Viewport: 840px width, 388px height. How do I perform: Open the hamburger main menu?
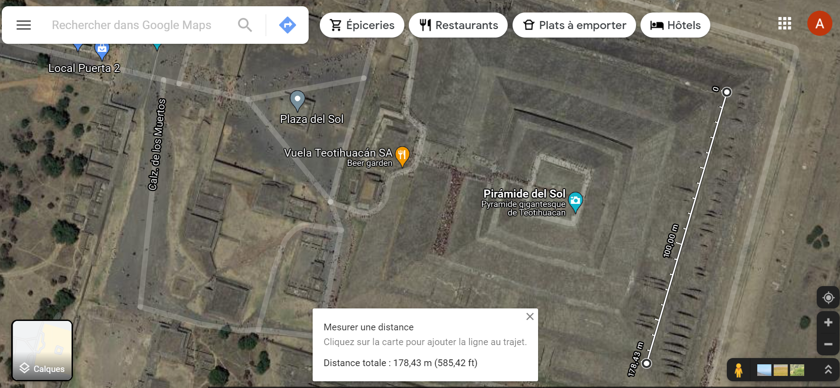tap(24, 25)
